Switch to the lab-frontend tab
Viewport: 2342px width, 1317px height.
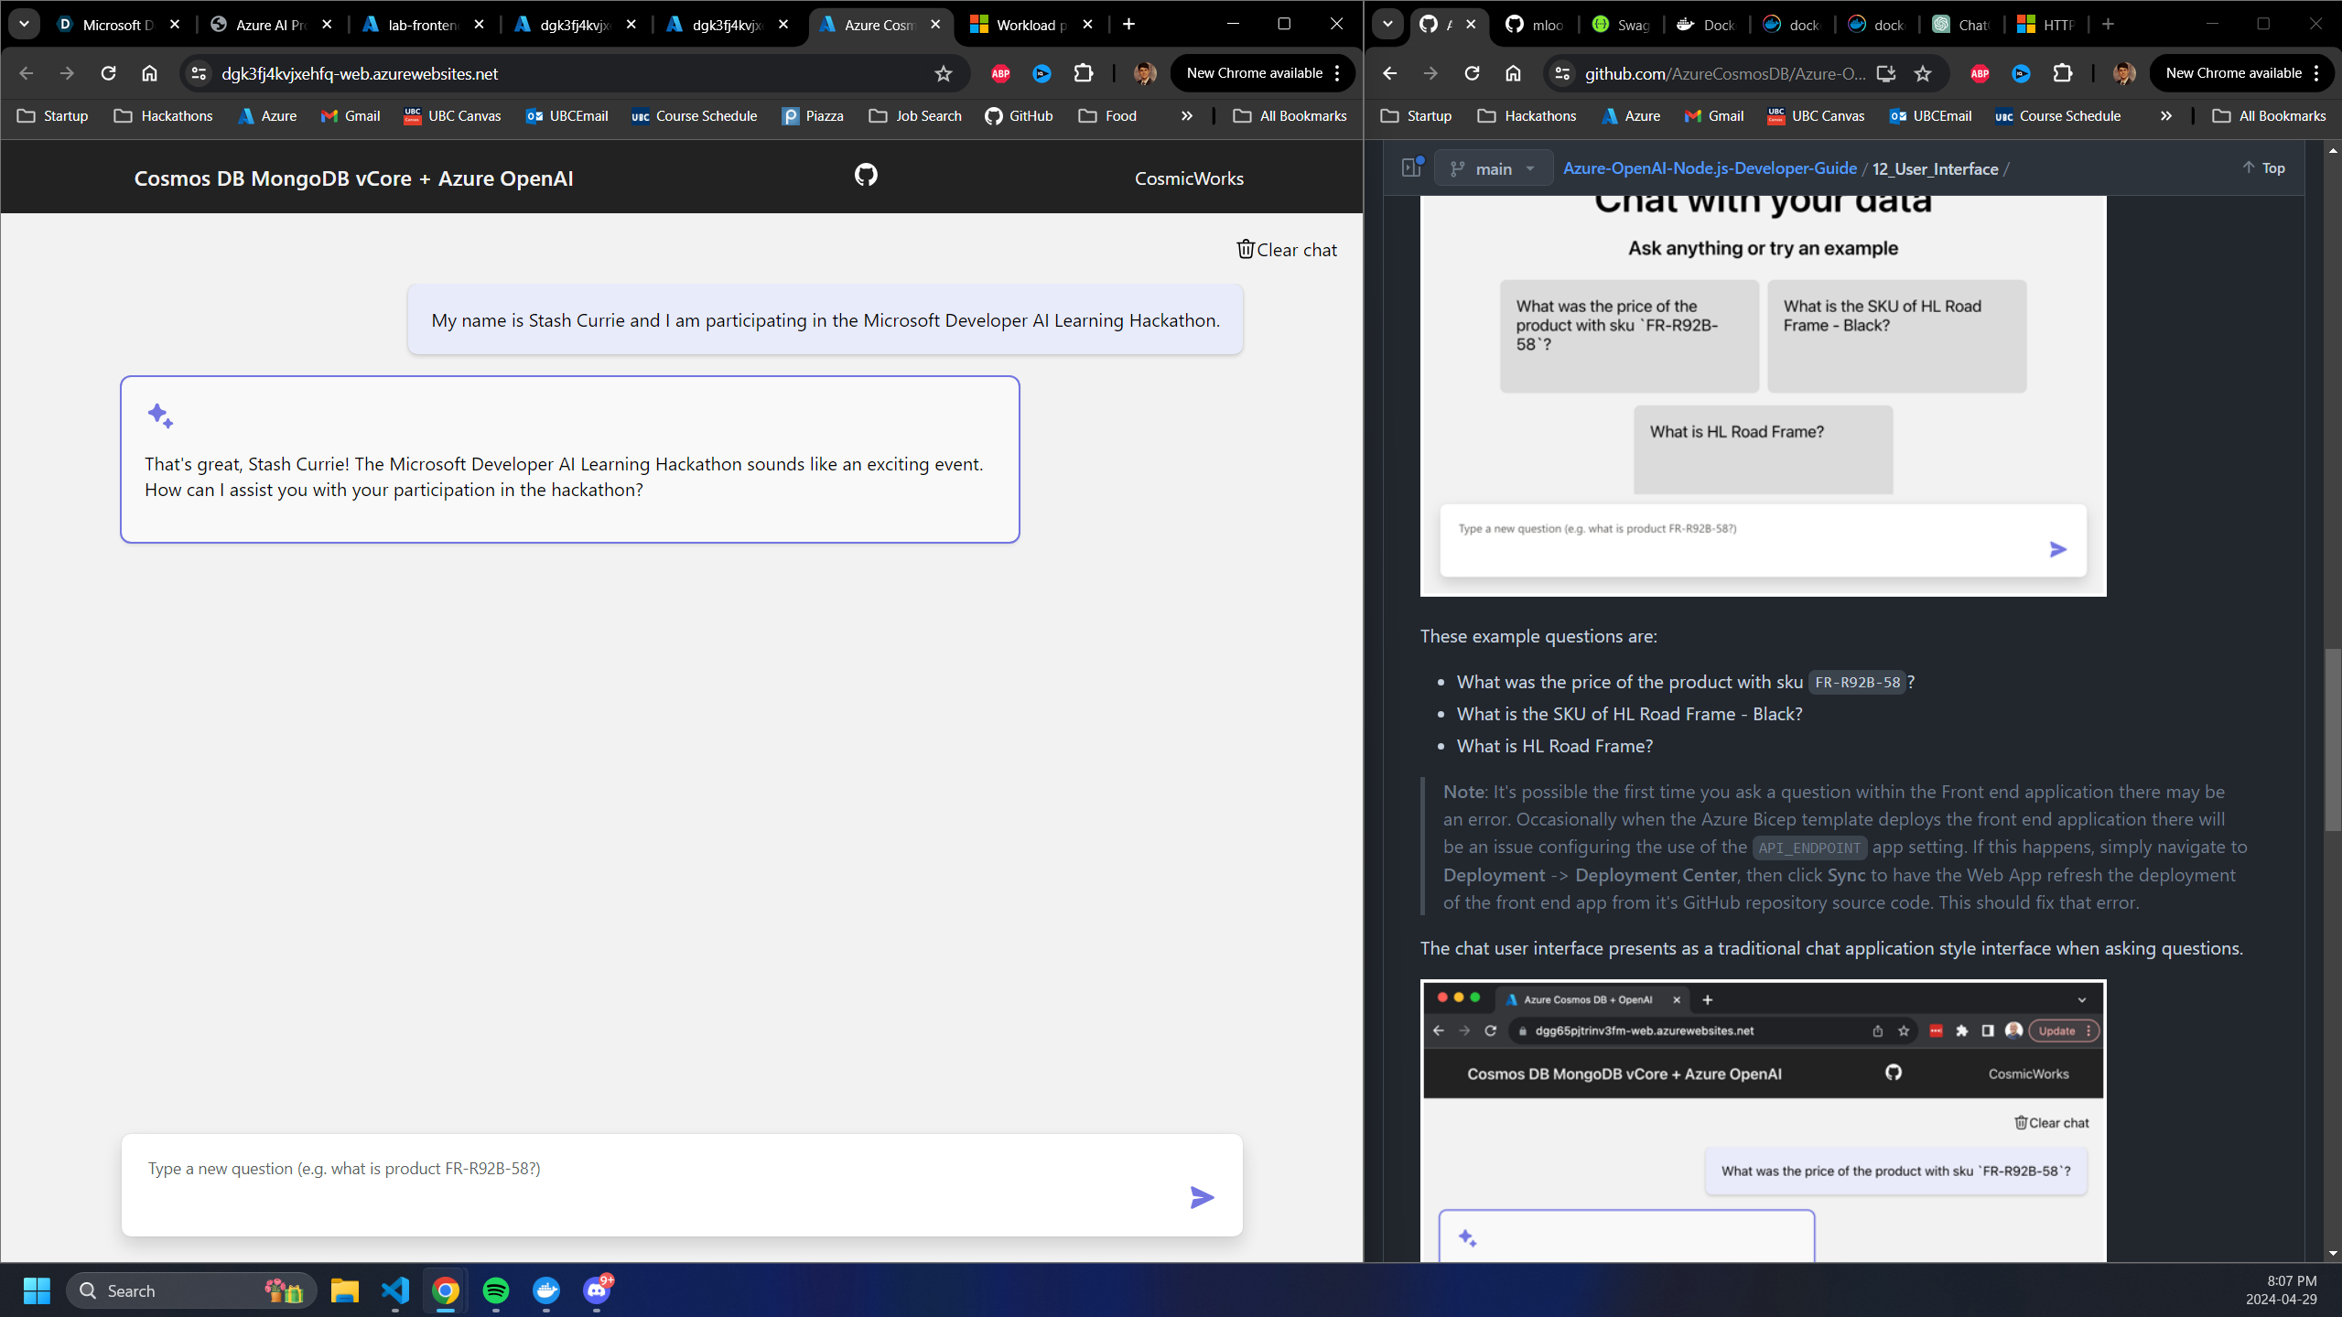tap(421, 25)
